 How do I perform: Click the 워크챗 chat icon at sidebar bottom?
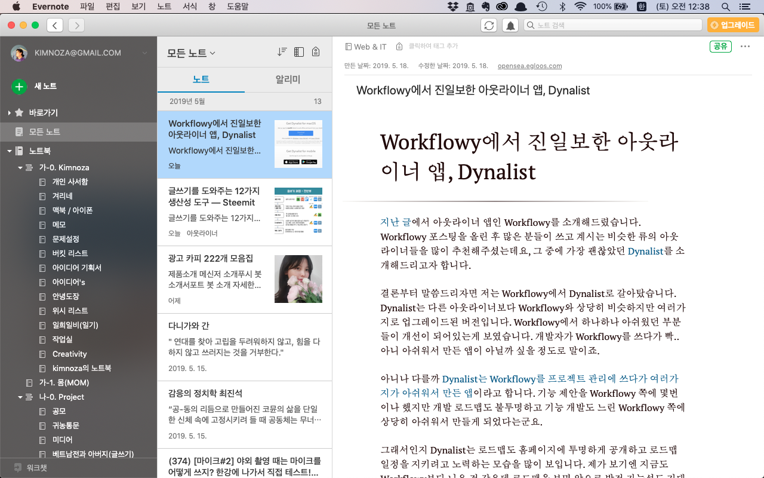tap(19, 468)
